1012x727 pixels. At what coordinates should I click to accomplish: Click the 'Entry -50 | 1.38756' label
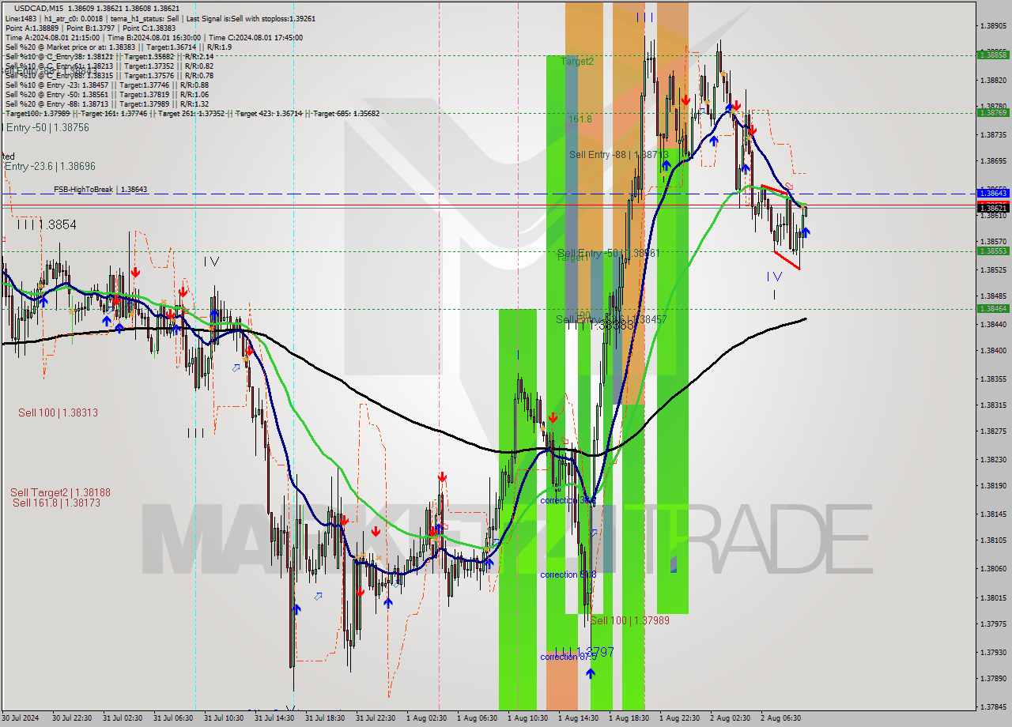(47, 127)
